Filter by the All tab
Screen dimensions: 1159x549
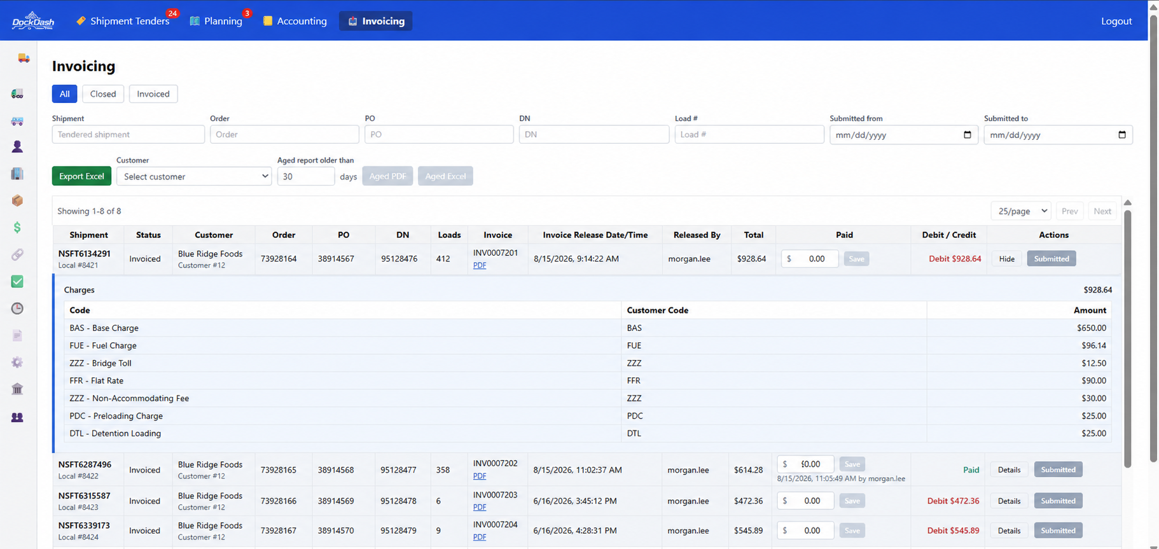[x=65, y=94]
